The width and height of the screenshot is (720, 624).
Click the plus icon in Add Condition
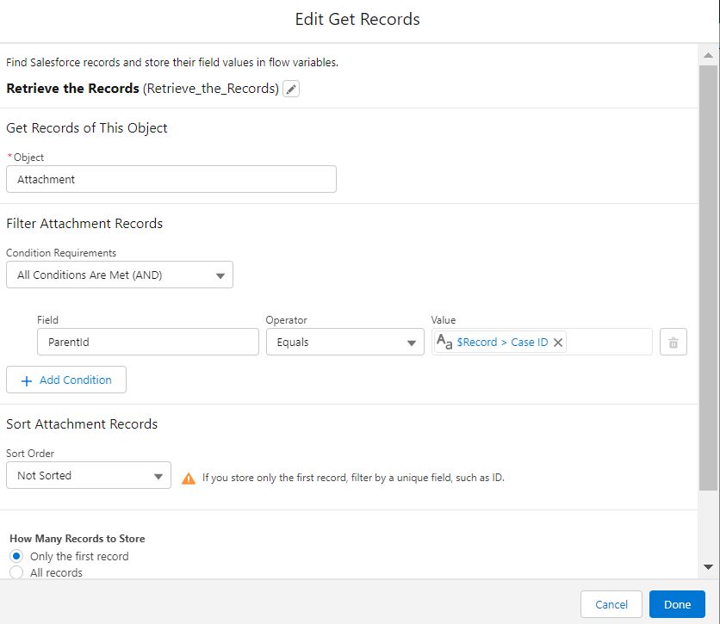pyautogui.click(x=26, y=380)
